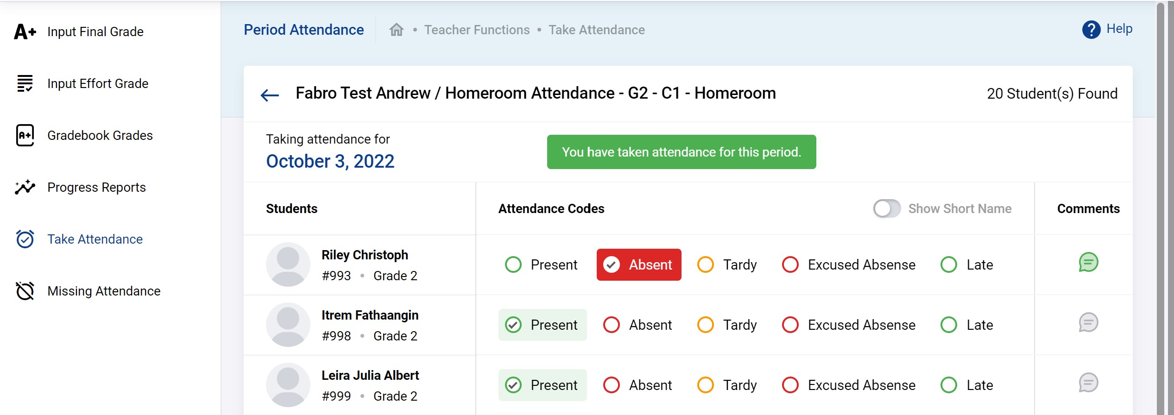Click the Missing Attendance alarm icon
The height and width of the screenshot is (415, 1174).
pyautogui.click(x=25, y=291)
